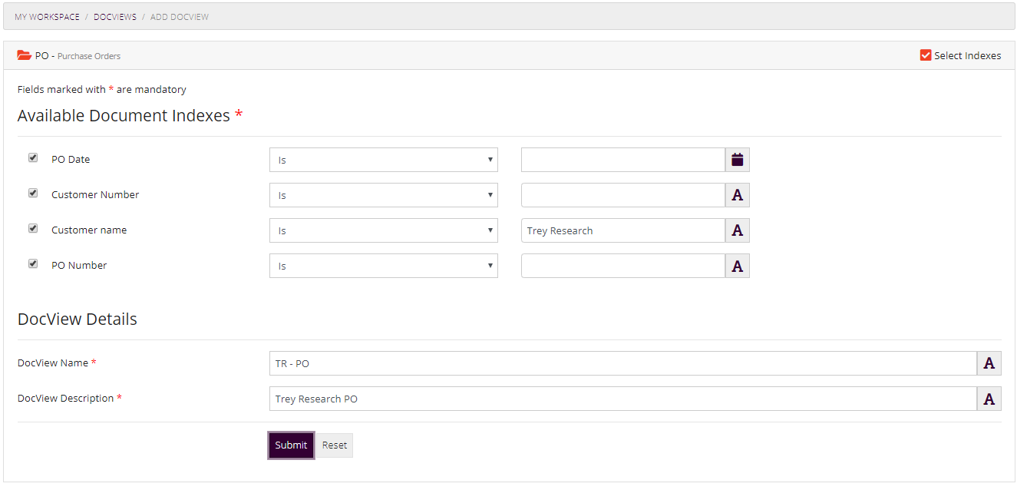1017x490 pixels.
Task: Go to MY WORKSPACE via the breadcrumb
Action: tap(46, 16)
